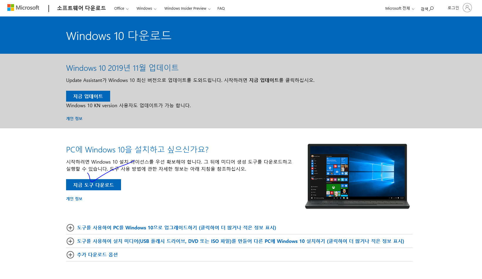
Task: Click the account avatar icon
Action: 467,8
